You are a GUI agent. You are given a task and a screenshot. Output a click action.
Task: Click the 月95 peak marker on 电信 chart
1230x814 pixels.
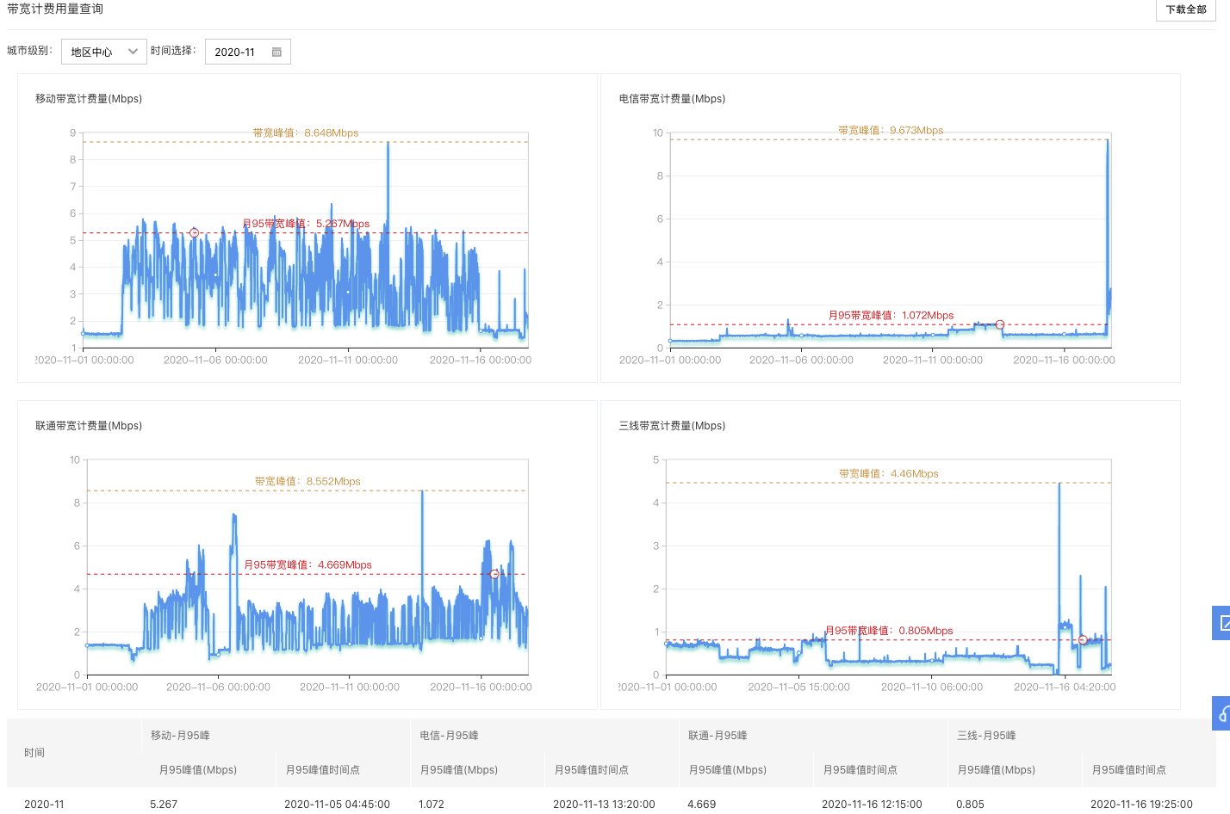(x=999, y=324)
